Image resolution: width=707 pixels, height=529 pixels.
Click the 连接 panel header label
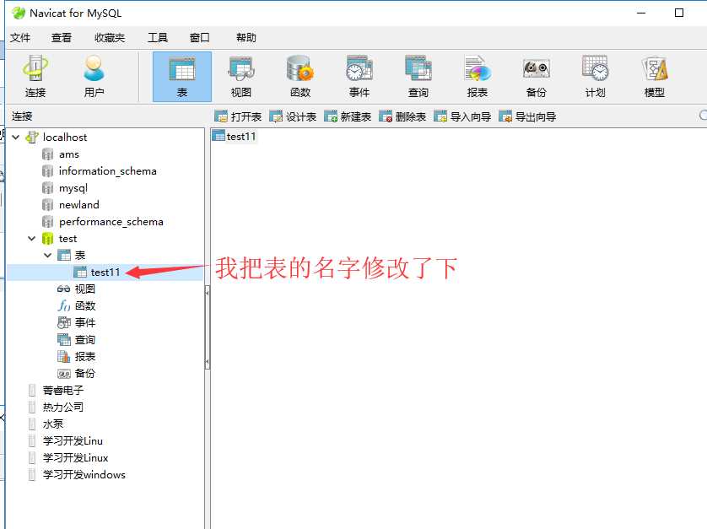(22, 116)
